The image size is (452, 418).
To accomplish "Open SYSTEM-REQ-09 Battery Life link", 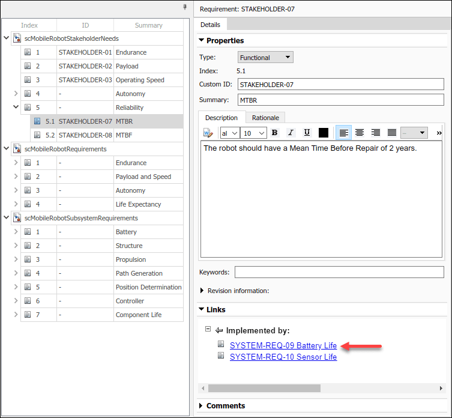I will 283,345.
